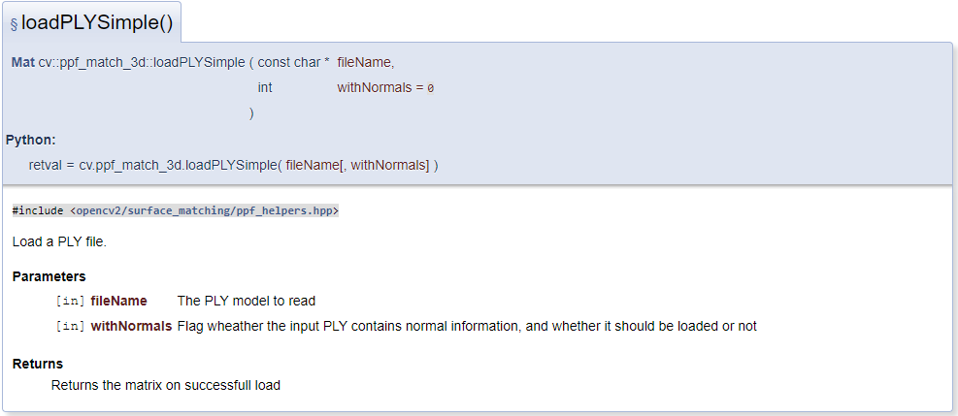Click the "Load a PLY file." description
This screenshot has height=416, width=958.
pos(59,241)
